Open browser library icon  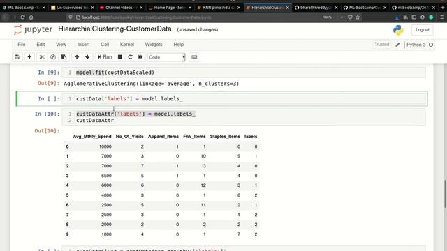point(405,17)
